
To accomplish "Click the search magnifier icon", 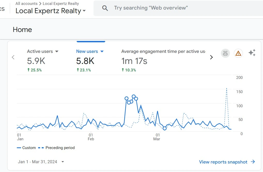I will pyautogui.click(x=105, y=8).
